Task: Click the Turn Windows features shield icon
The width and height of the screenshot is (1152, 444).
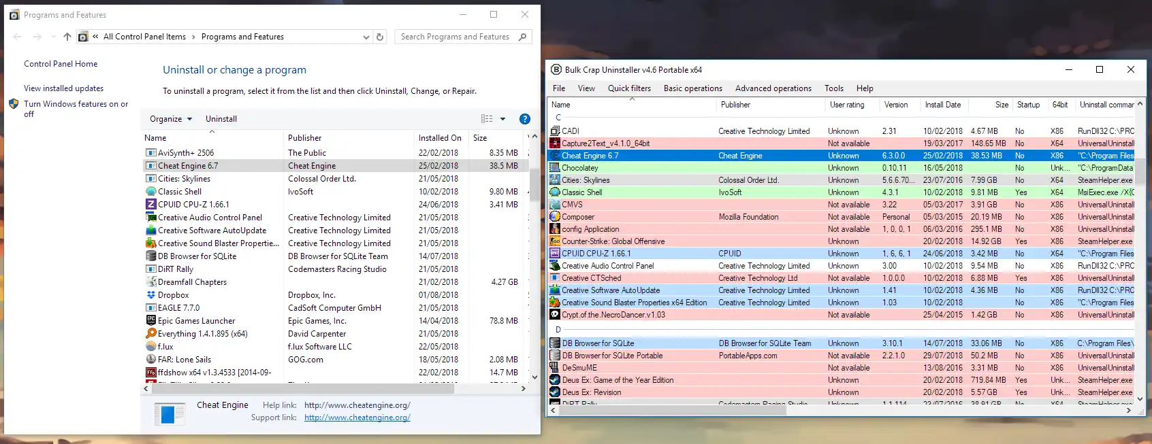Action: click(x=14, y=104)
